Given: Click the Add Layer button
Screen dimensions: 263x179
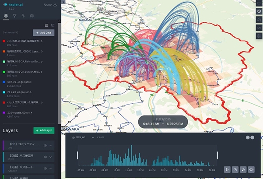Looking at the screenshot, I should [44, 130].
